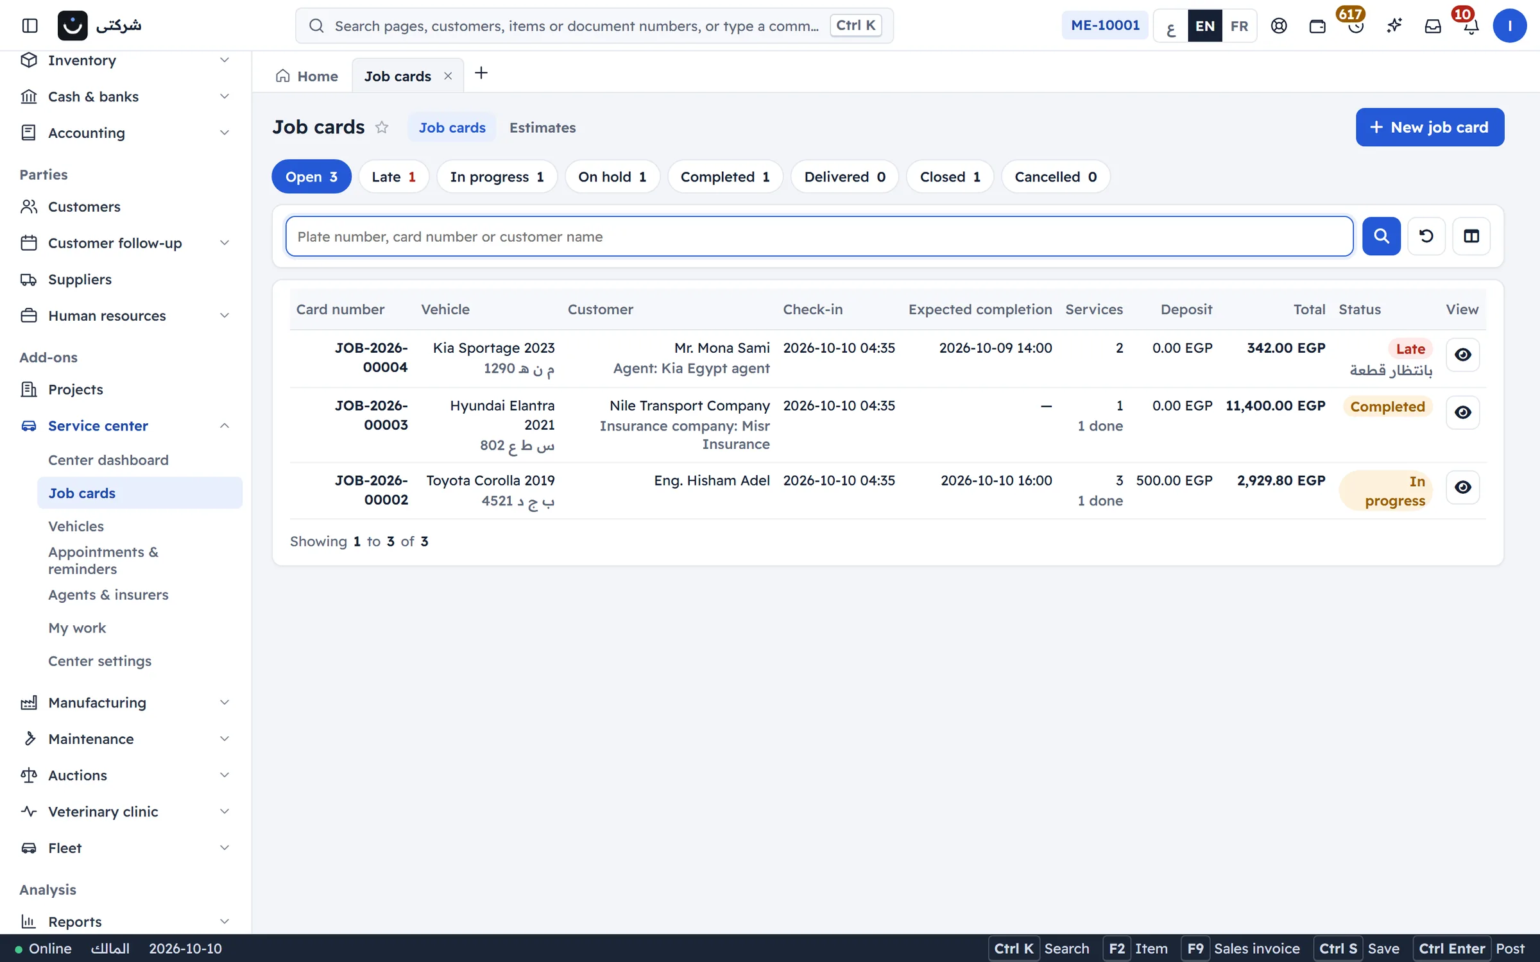
Task: Focus the plate number search field
Action: tap(819, 236)
